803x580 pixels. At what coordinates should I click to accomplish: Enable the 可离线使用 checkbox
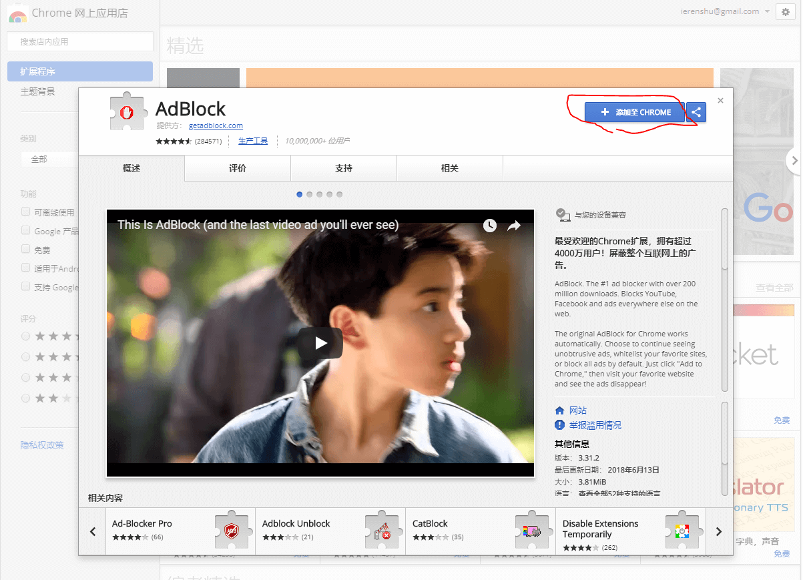[26, 212]
